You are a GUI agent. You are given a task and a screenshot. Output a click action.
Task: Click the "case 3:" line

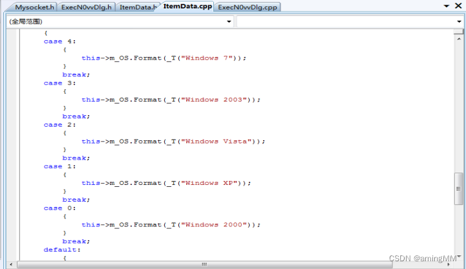tap(59, 83)
